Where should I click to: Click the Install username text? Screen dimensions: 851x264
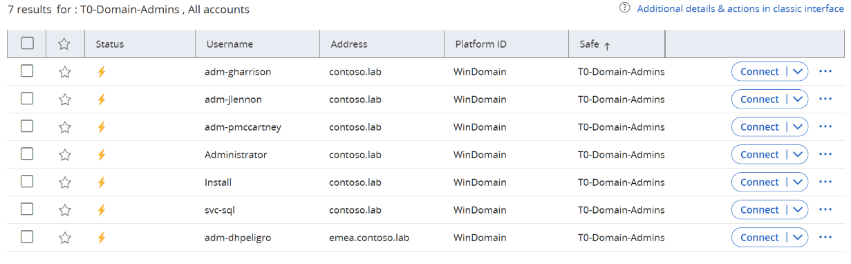pos(218,182)
